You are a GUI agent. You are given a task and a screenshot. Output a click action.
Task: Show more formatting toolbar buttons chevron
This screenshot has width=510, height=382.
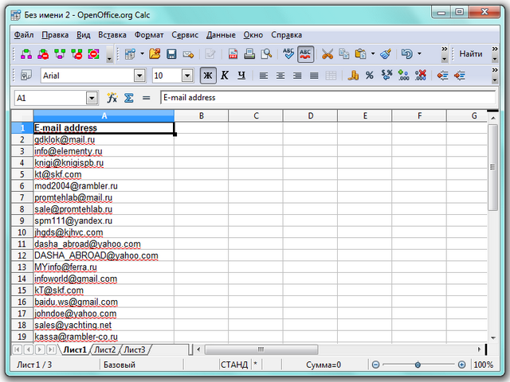tap(495, 70)
